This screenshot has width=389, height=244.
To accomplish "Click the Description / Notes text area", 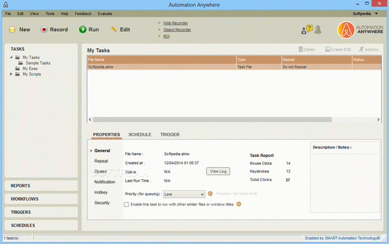I will [x=345, y=183].
